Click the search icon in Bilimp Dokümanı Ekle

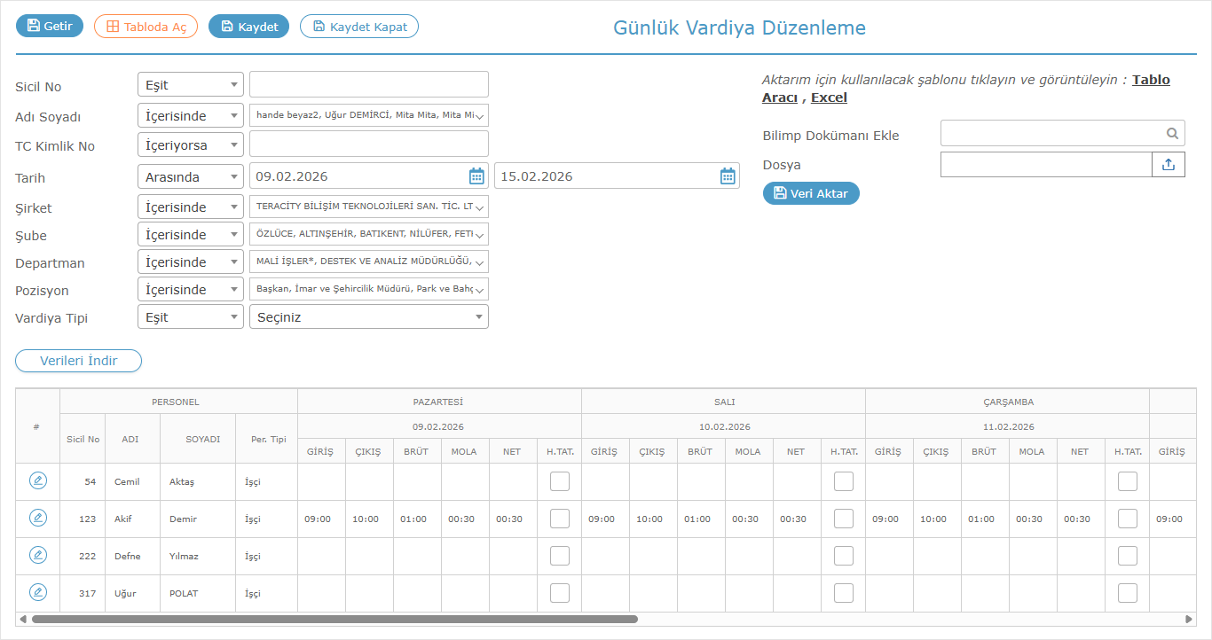point(1172,134)
